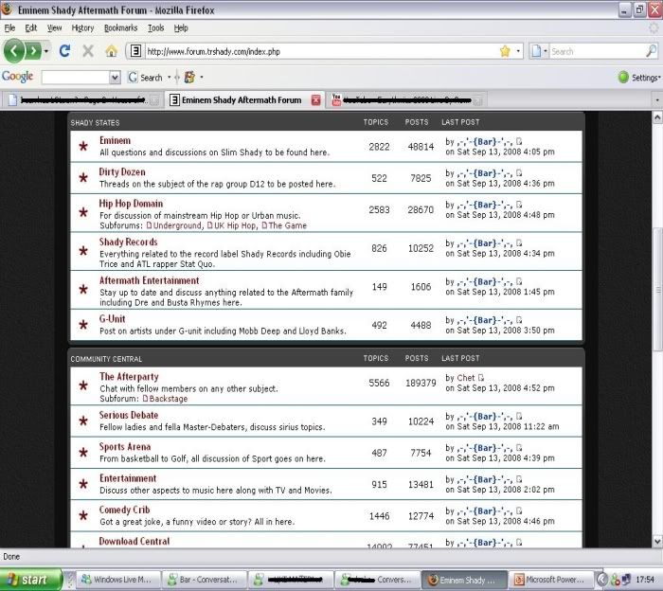
Task: View latest post icon in The Afterparty row
Action: coord(481,378)
